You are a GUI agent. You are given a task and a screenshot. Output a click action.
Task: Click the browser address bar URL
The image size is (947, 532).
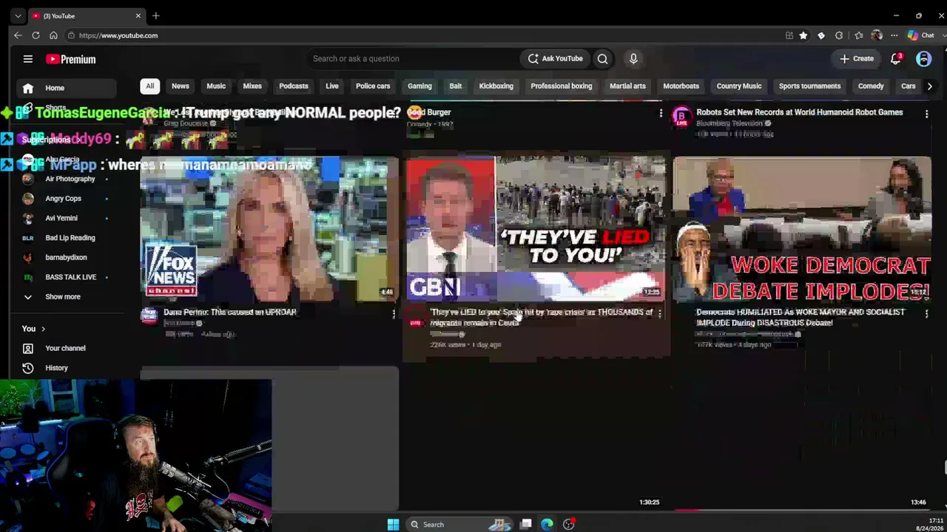[x=118, y=35]
